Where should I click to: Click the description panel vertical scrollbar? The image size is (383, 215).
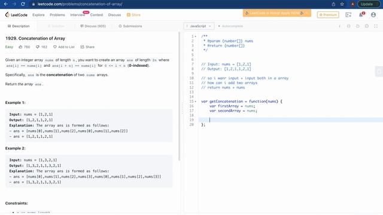180,96
